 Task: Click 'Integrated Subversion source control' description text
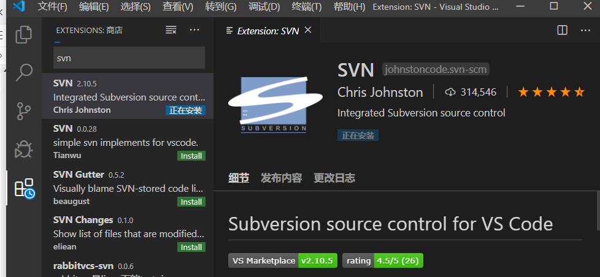pyautogui.click(x=421, y=113)
